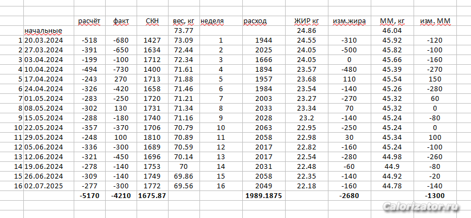Click the fat change total -2680
471x218 pixels.
point(351,196)
